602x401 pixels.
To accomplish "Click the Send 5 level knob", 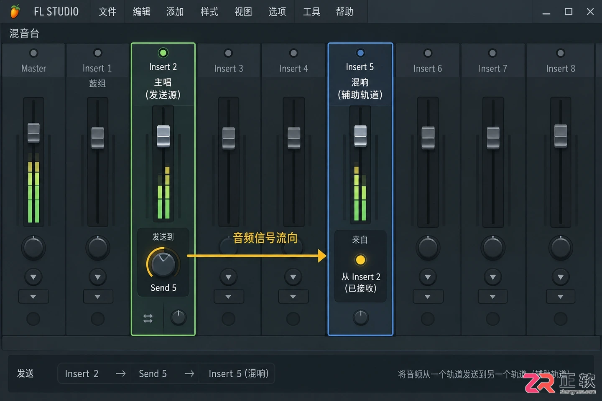I will click(163, 264).
